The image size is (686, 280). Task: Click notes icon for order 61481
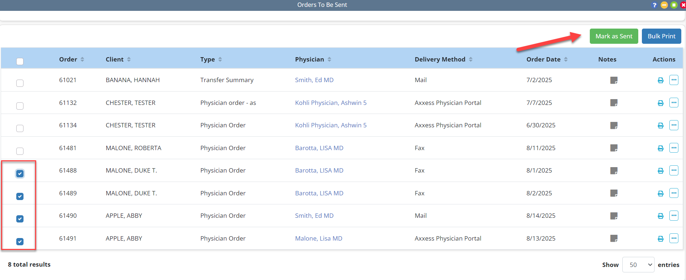pos(614,148)
